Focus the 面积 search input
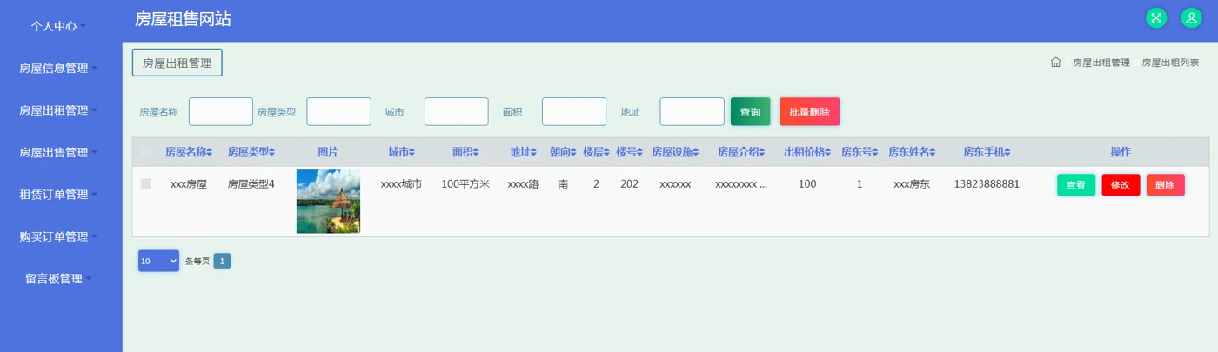Screen dimensions: 1218x352 [x=574, y=111]
